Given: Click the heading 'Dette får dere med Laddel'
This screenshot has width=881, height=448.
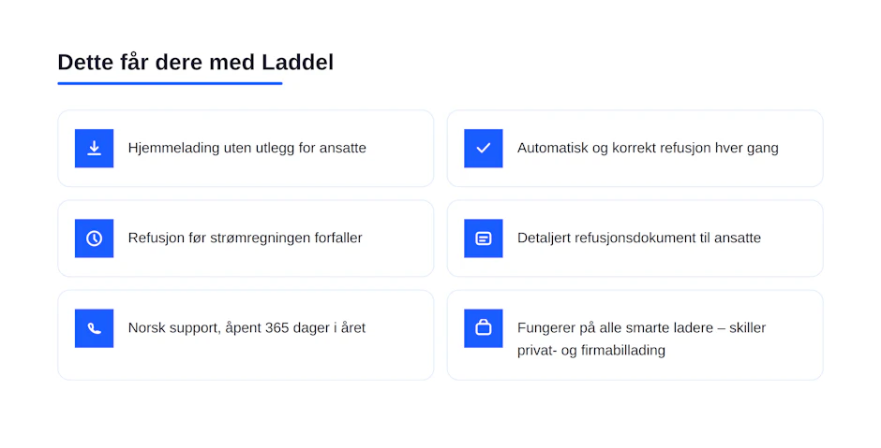Looking at the screenshot, I should pos(195,63).
